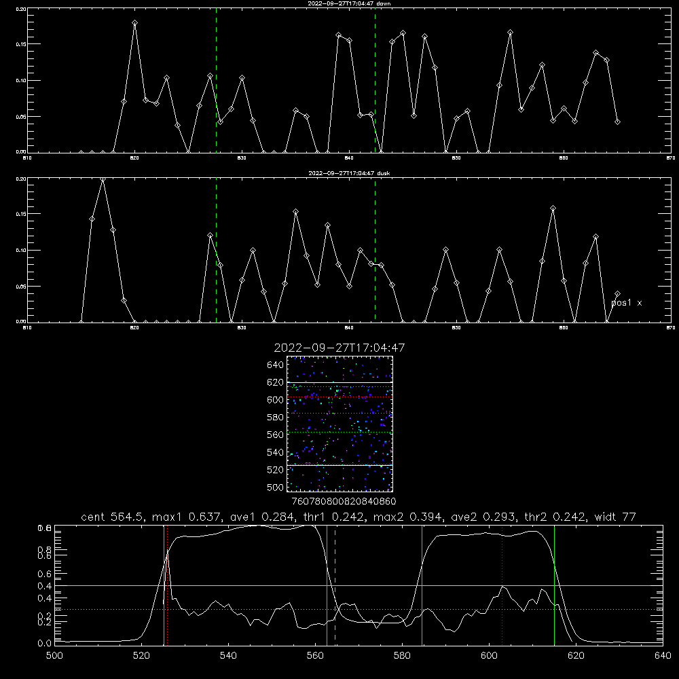Click the '2022-09-27T17:04:47 dusk' plot title

(x=349, y=173)
